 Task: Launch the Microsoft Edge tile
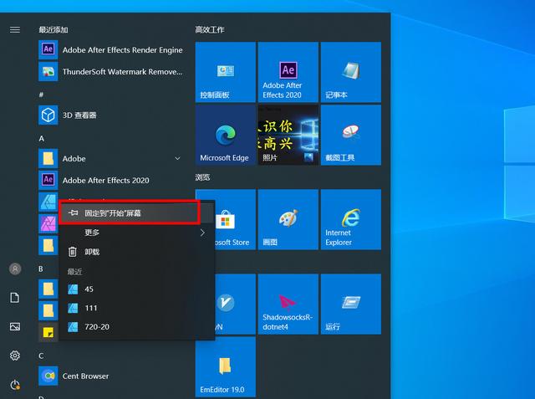coord(225,135)
